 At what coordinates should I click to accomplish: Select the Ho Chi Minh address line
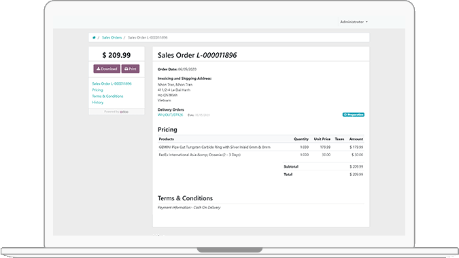168,95
